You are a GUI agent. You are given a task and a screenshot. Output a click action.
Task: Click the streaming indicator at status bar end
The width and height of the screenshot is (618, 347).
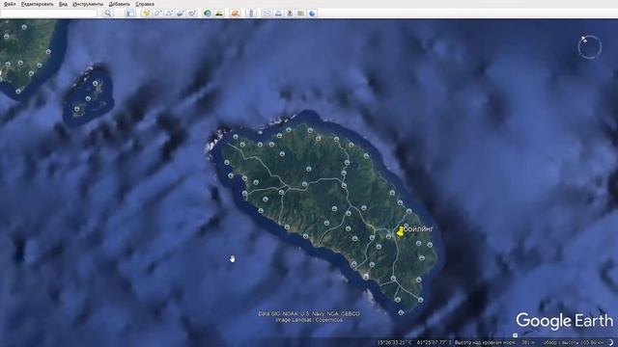pos(611,343)
